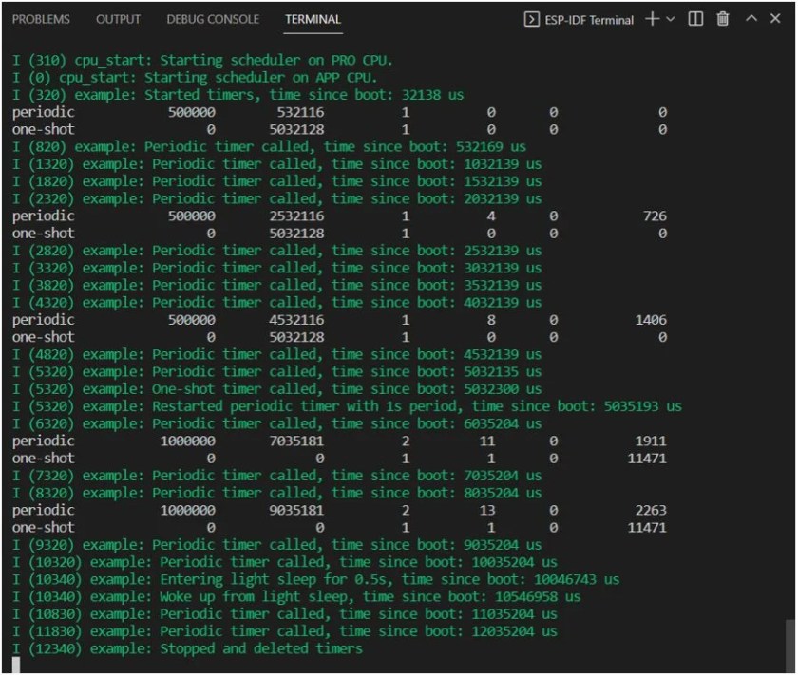This screenshot has width=798, height=675.
Task: Kill the terminal using the trash icon
Action: 723,17
